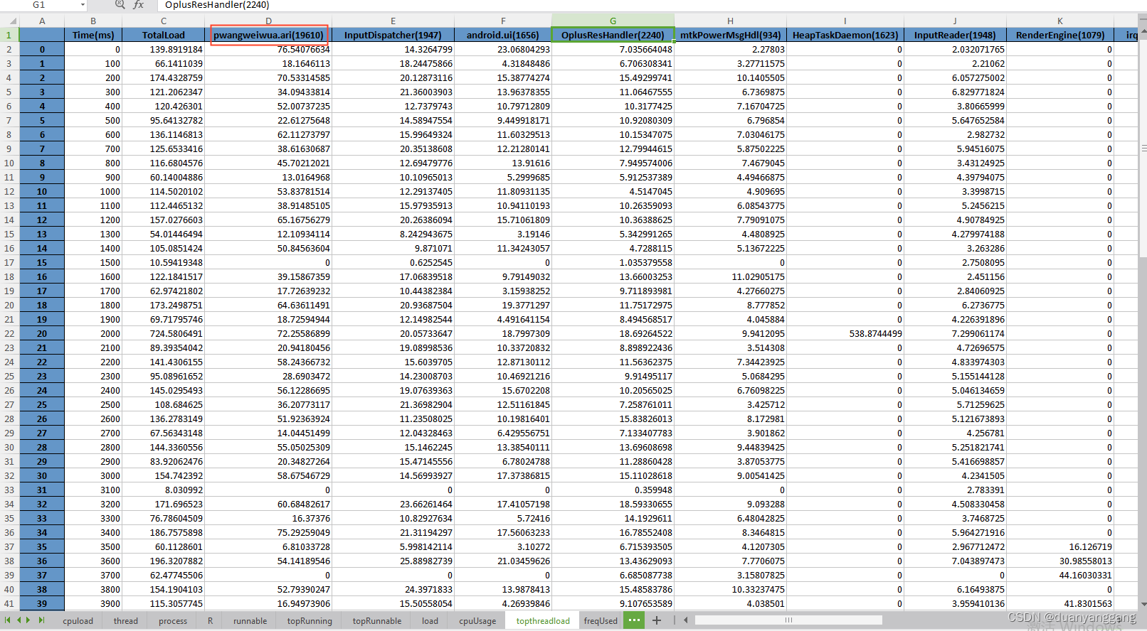Click the zoom magnifier icon beside fx
Screen dimensions: 1147x631
pos(120,5)
